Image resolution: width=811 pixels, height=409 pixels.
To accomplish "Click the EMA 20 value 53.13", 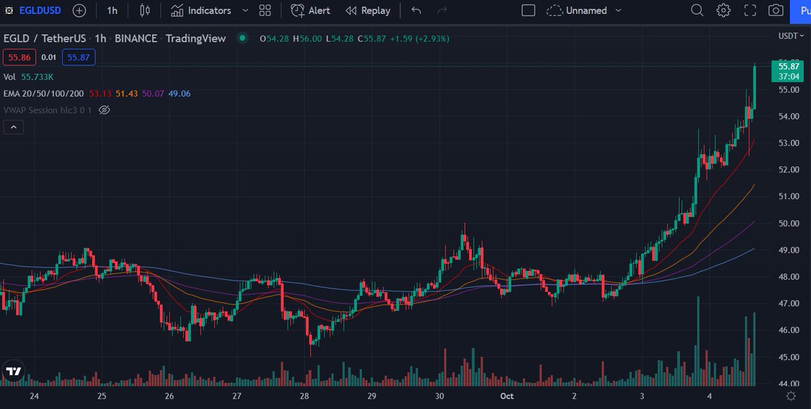I will (x=100, y=93).
